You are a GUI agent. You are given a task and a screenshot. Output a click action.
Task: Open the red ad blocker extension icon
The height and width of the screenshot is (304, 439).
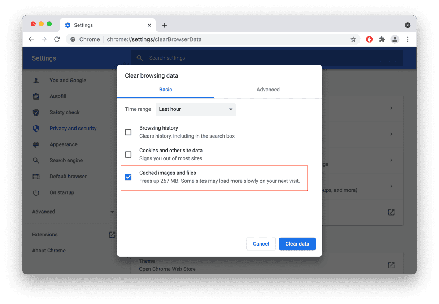coord(369,39)
